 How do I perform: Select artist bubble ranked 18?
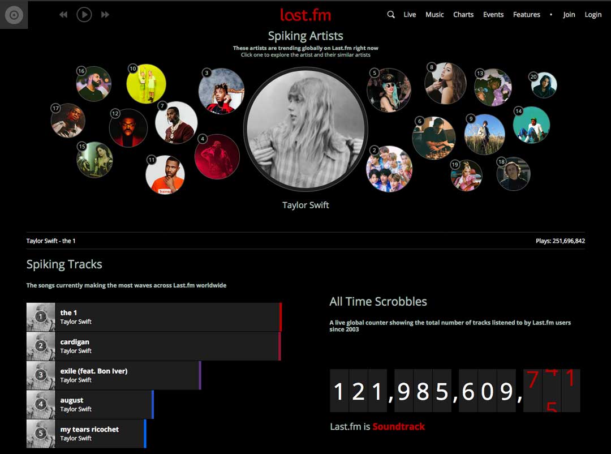(514, 174)
